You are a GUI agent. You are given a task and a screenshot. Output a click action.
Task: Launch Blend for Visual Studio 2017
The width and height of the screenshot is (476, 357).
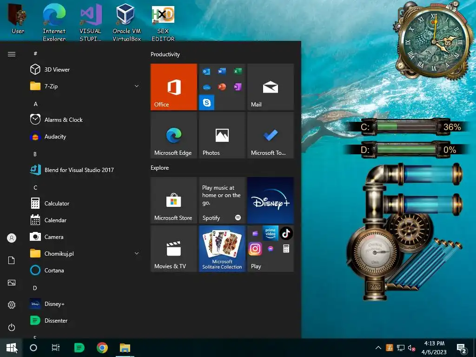pos(72,170)
